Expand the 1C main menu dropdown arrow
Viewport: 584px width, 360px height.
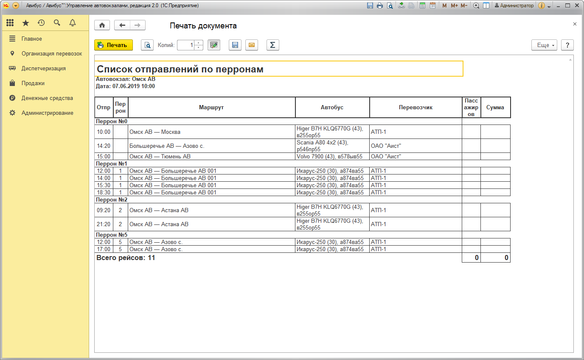(16, 6)
